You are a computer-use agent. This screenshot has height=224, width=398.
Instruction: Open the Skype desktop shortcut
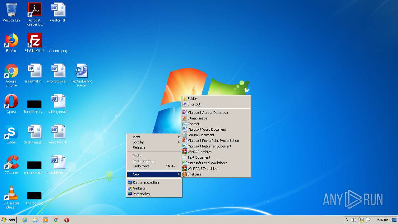(x=11, y=134)
